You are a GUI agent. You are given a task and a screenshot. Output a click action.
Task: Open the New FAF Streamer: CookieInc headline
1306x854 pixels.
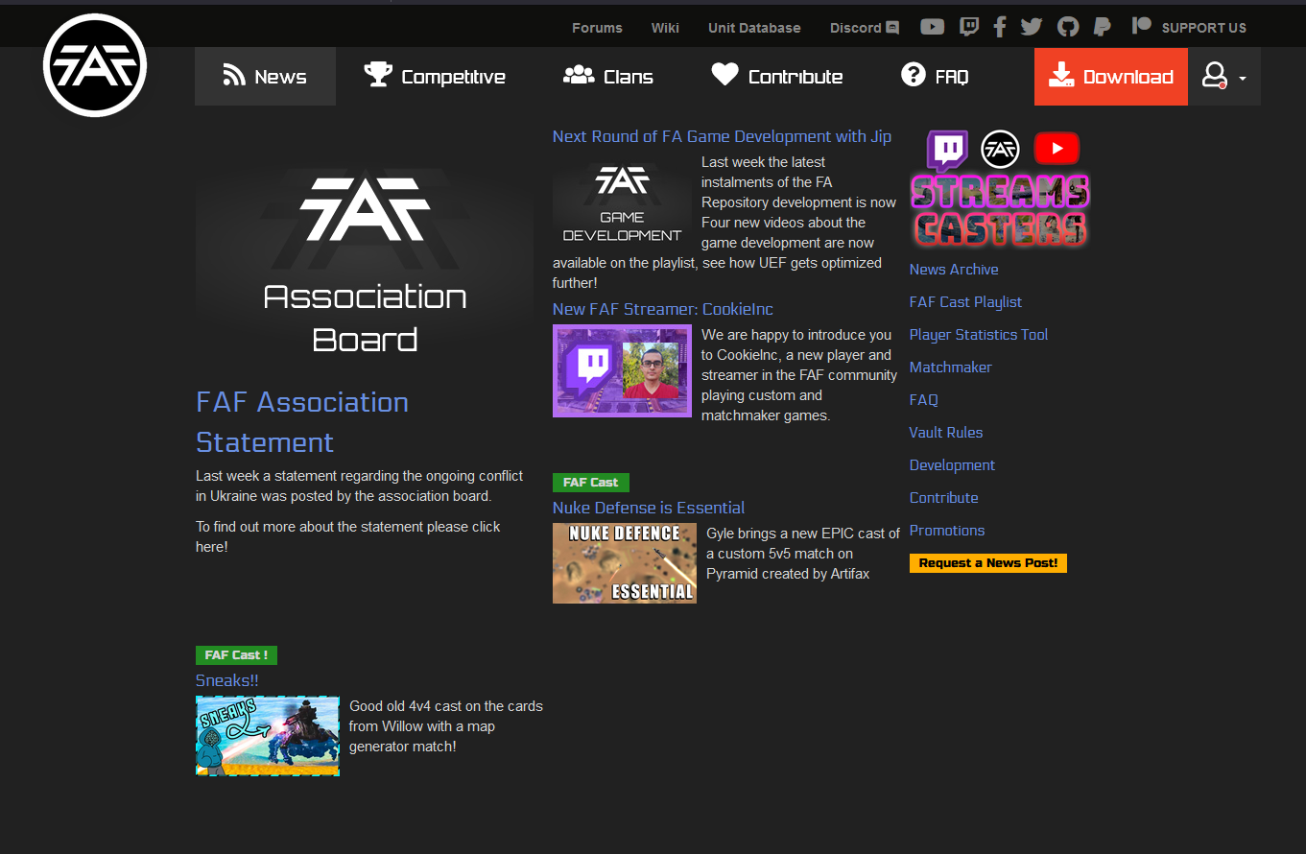[x=663, y=309]
